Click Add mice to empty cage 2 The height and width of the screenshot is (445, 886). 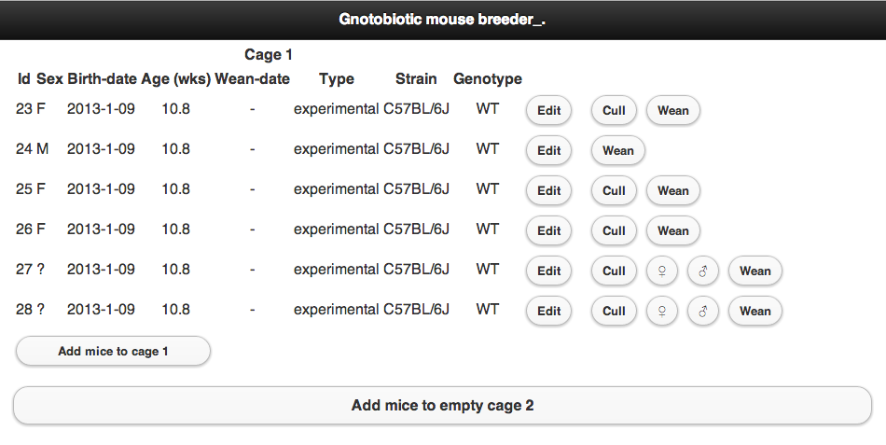tap(442, 406)
